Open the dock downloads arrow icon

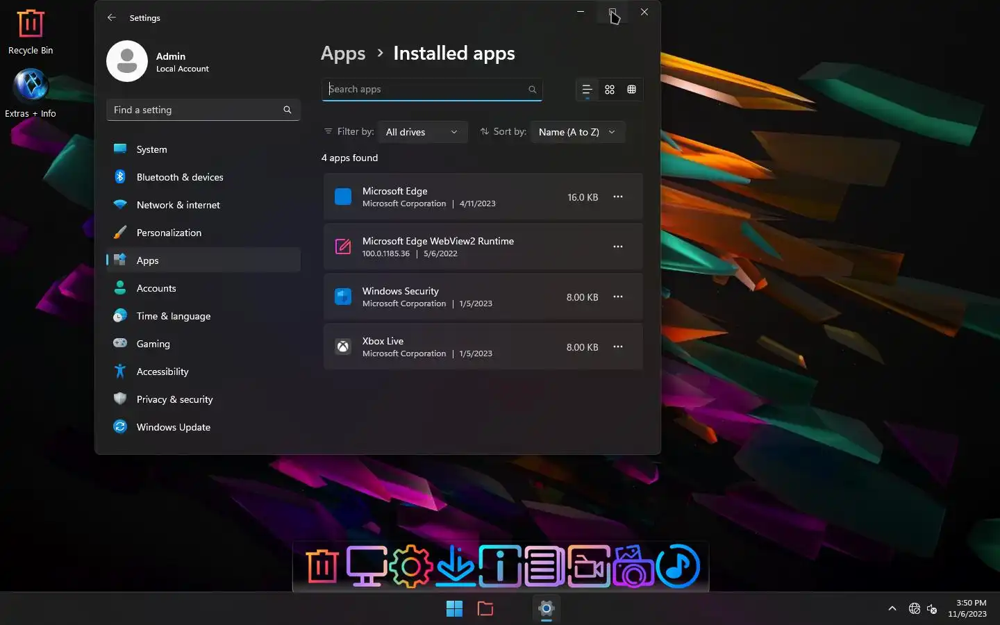pos(456,567)
